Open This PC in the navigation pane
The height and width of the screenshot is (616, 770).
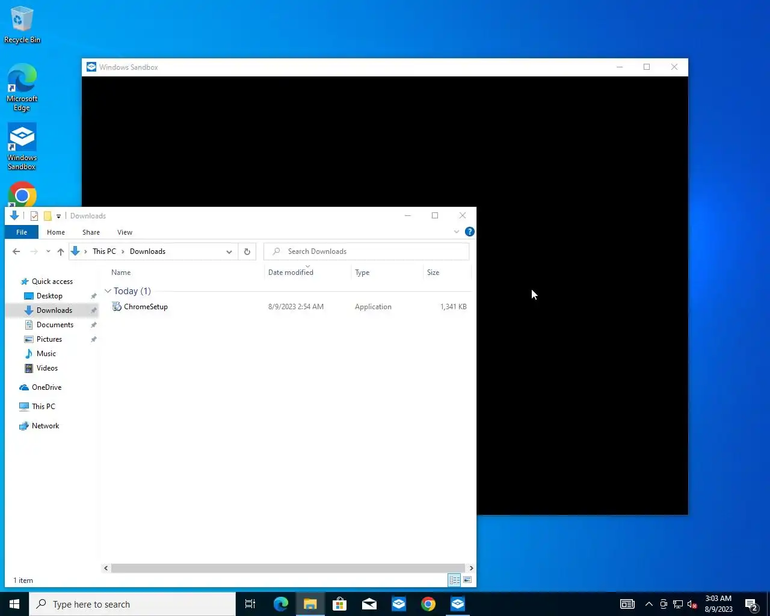(x=43, y=407)
